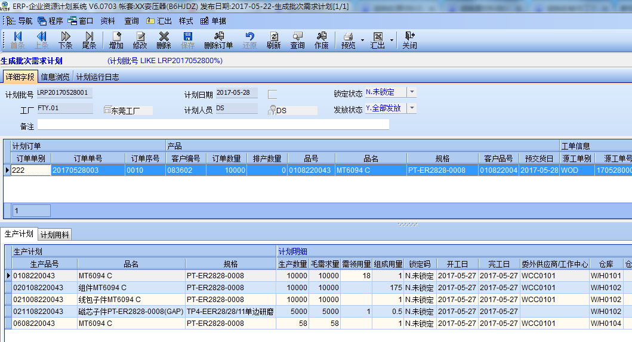Click the 查询 search toolbar icon
The height and width of the screenshot is (342, 632).
297,41
